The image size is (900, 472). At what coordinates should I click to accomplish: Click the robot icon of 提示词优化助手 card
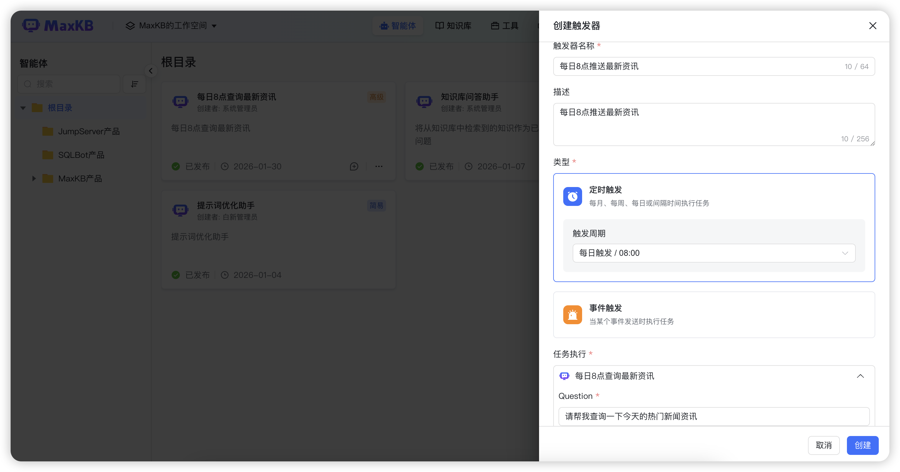point(180,210)
